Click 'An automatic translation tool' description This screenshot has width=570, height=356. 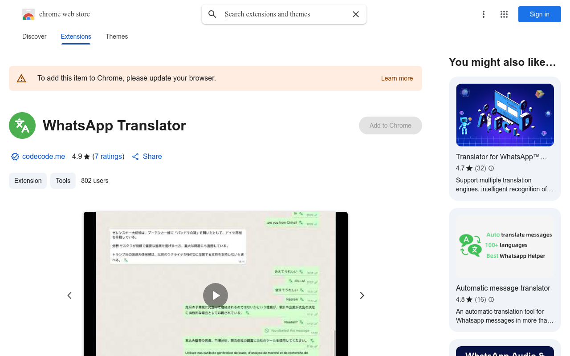pos(505,316)
